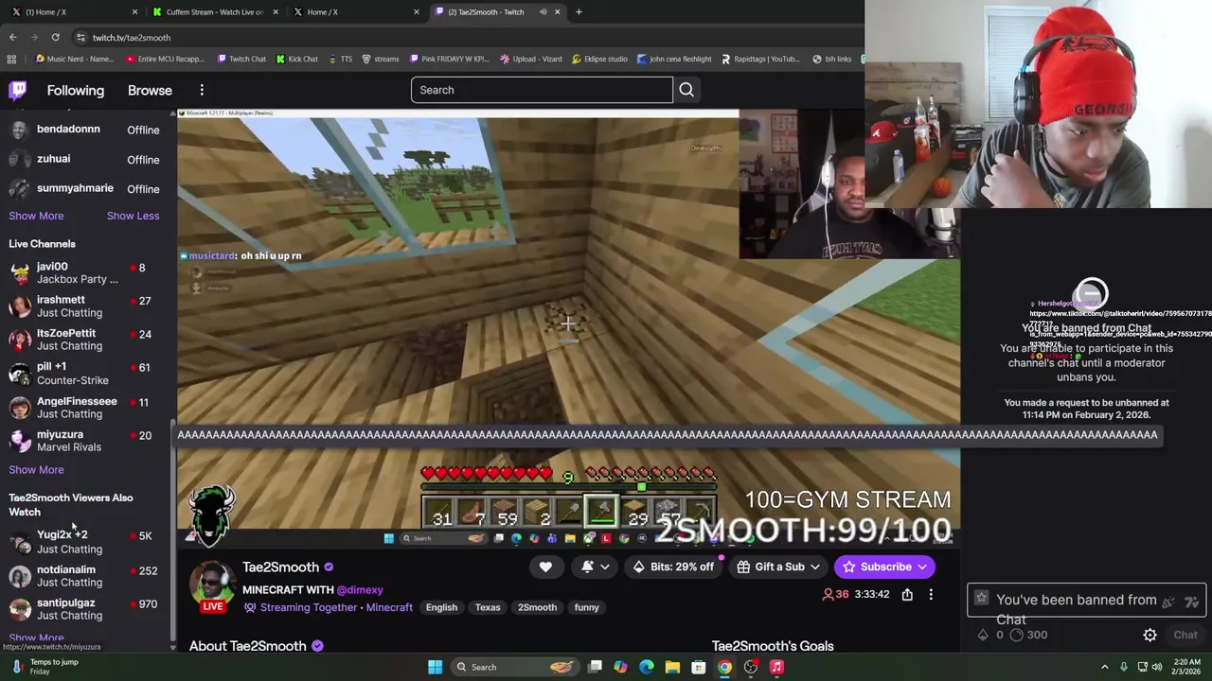Open AngelFinesseee live channel
The image size is (1212, 681).
tap(87, 408)
